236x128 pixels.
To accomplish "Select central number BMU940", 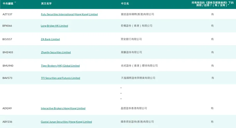I will pyautogui.click(x=8, y=66).
